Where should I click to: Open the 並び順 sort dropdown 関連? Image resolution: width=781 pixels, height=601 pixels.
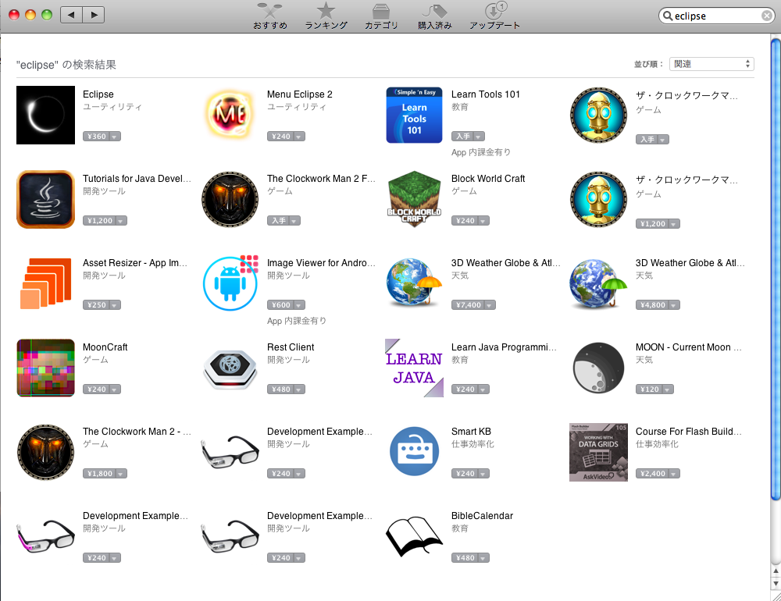(x=711, y=64)
